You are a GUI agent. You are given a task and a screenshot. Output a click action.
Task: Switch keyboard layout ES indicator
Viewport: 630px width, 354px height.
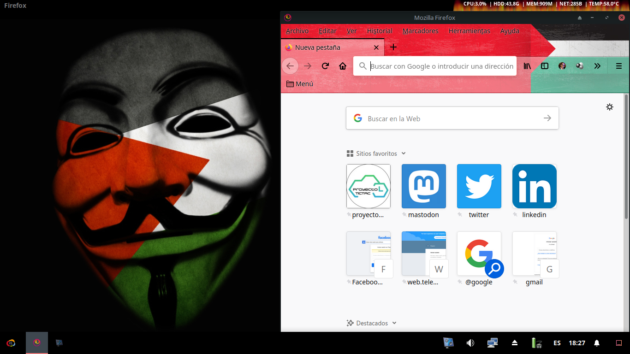(x=557, y=343)
